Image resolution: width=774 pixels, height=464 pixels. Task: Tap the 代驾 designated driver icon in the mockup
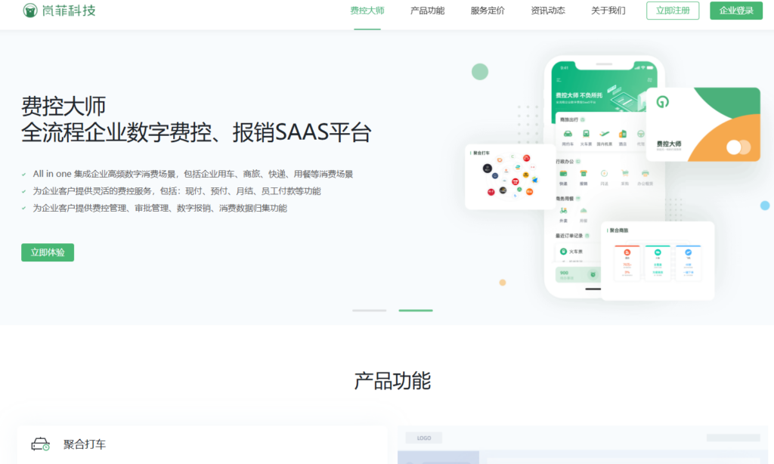coord(640,135)
